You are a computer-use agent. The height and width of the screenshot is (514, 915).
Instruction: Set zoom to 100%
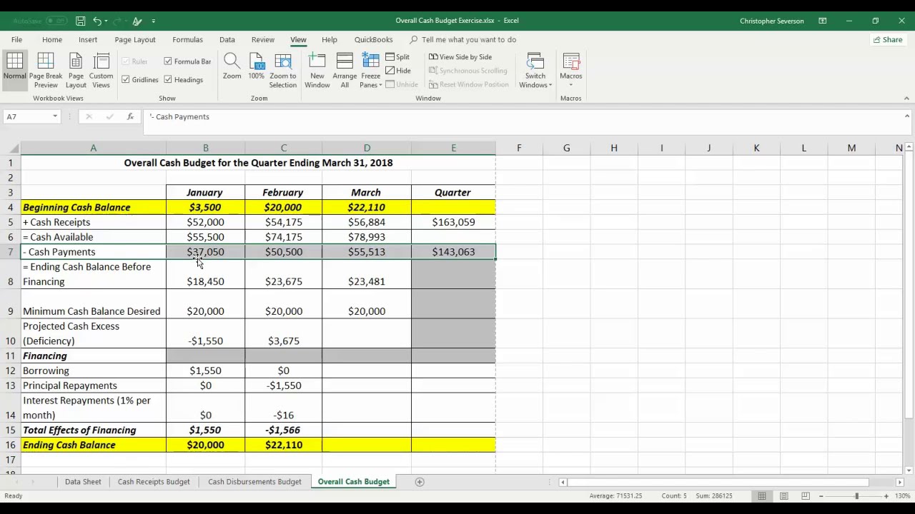pos(256,66)
